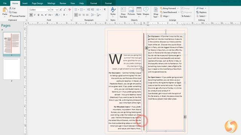Click the tab selector L button on ruler
Image resolution: width=241 pixels, height=135 pixels.
coord(26,24)
